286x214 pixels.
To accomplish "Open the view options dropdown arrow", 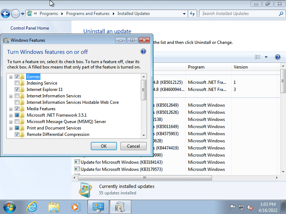I will (266, 57).
